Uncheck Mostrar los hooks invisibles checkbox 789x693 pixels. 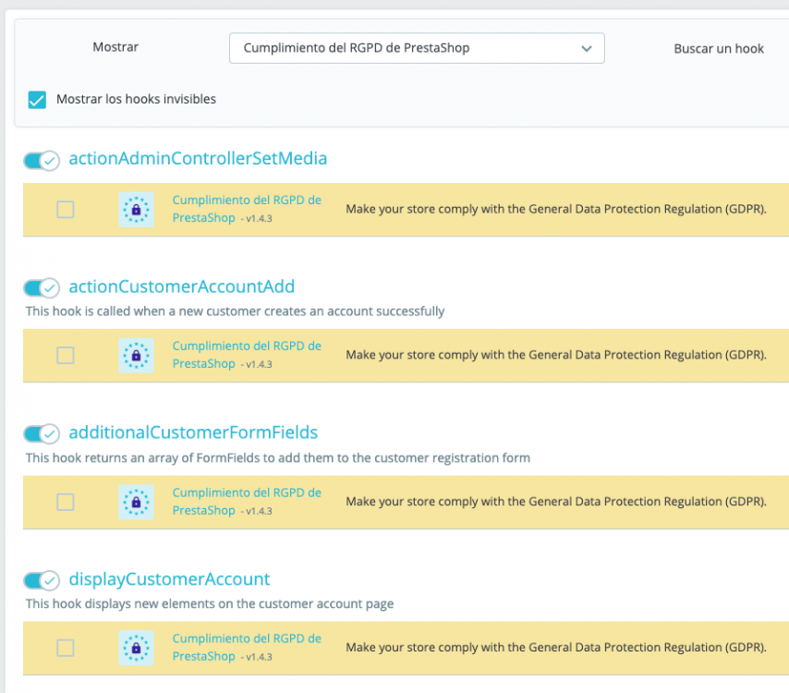click(37, 100)
